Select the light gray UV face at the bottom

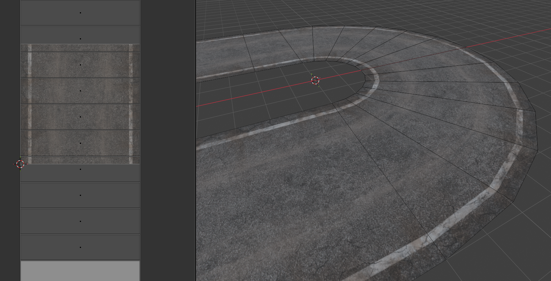(x=80, y=271)
